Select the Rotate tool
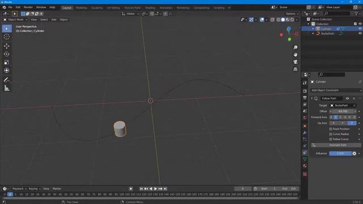Screen dimensions: 363x204 7,54
